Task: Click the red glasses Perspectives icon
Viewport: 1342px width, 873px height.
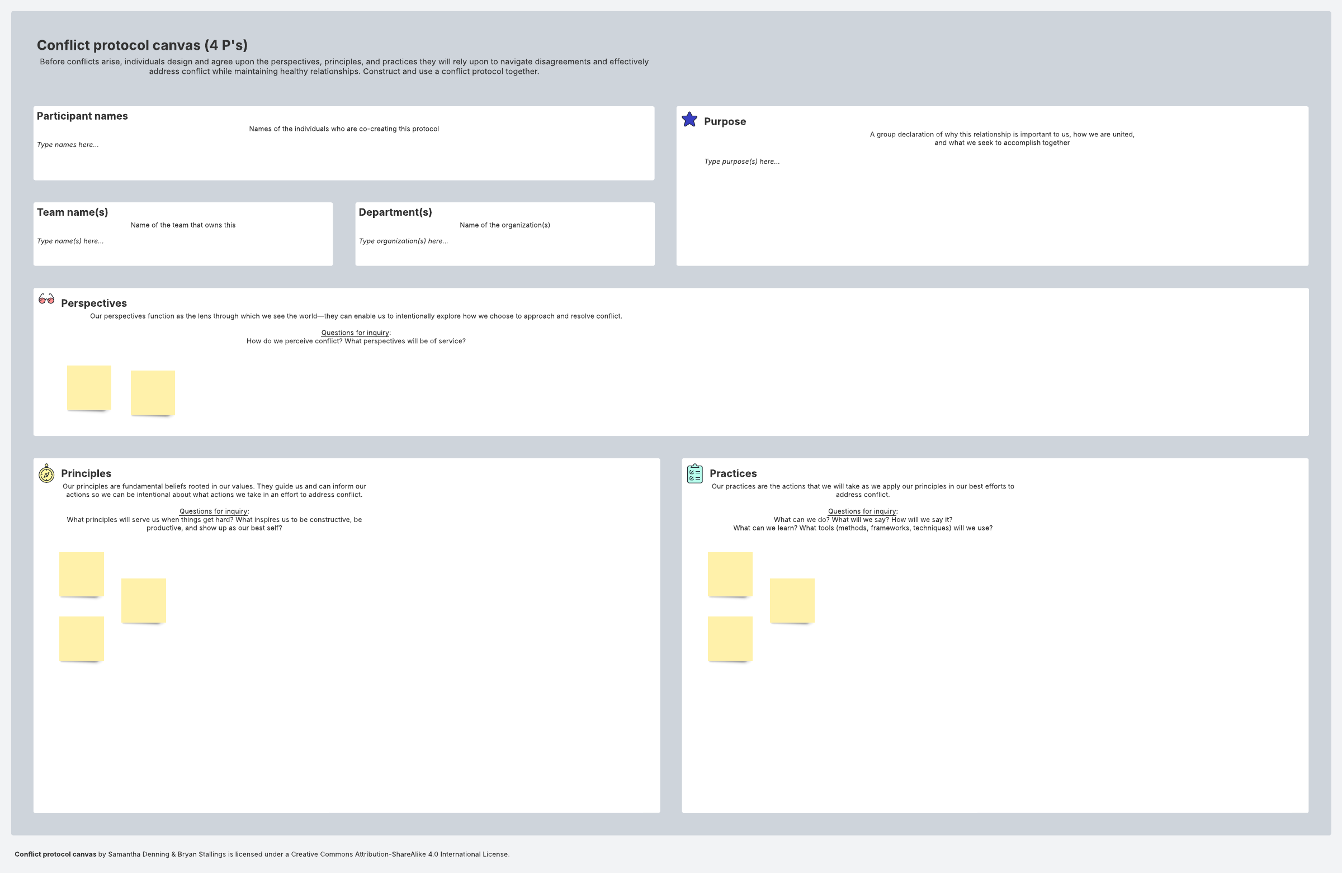Action: pos(46,298)
